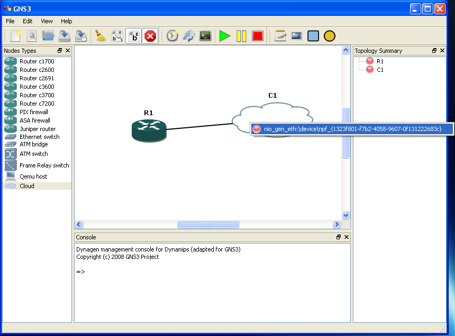The height and width of the screenshot is (336, 455).
Task: Select Router c2600 node type
Action: point(37,70)
